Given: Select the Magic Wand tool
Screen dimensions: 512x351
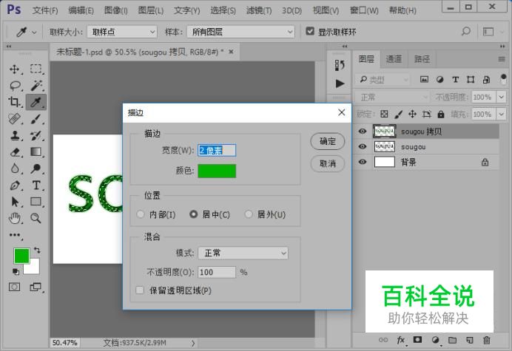Looking at the screenshot, I should point(36,86).
